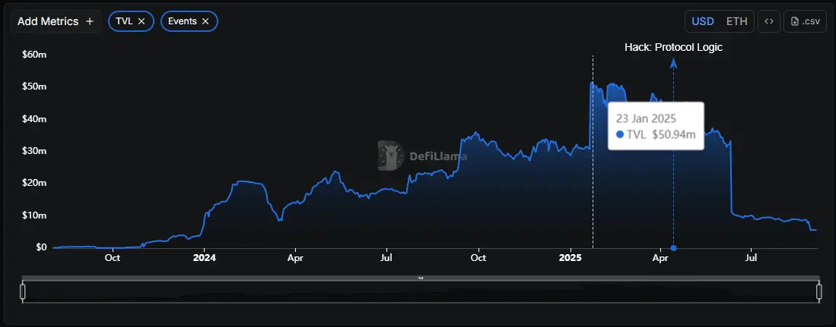The image size is (836, 327).
Task: Switch denomination to ETH
Action: (x=736, y=21)
